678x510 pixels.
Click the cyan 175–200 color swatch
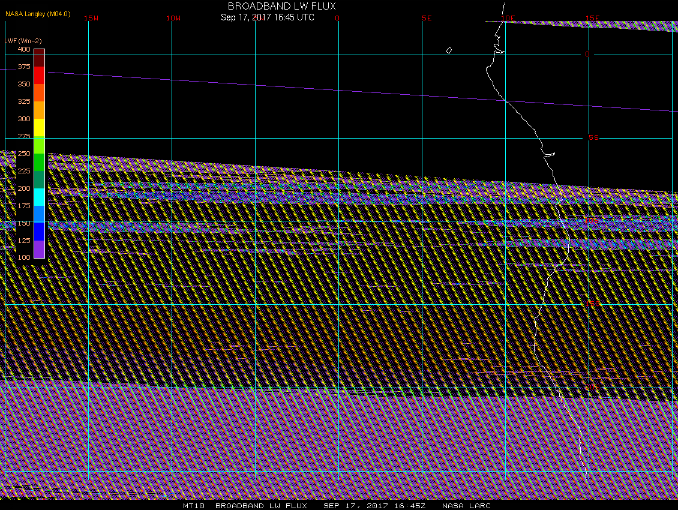tap(40, 197)
